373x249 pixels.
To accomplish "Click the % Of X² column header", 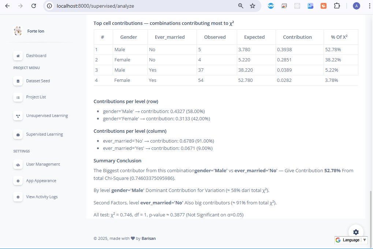I will pos(339,37).
